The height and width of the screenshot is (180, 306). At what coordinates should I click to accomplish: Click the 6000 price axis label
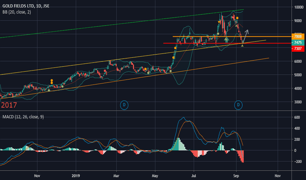298,61
